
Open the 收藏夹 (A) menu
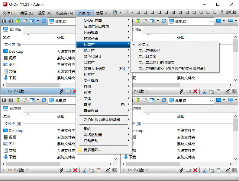65,13
